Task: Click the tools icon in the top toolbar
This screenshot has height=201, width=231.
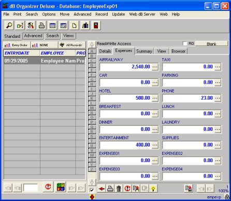Action: tap(31, 25)
